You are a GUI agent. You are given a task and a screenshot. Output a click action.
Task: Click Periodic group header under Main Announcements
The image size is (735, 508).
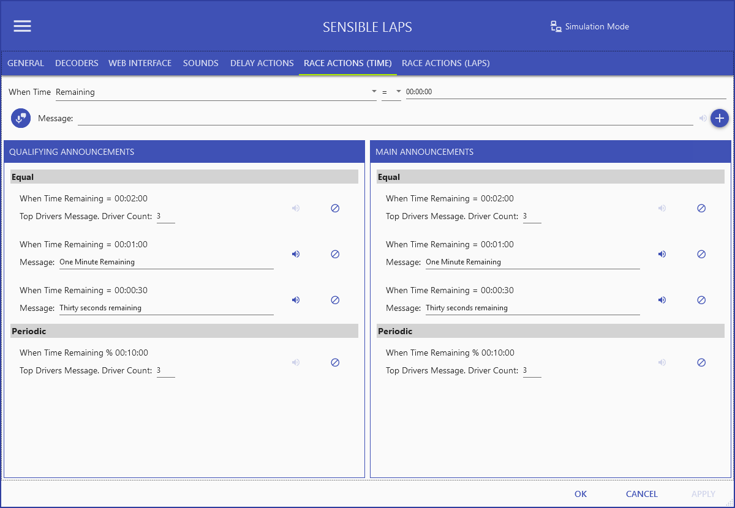point(551,331)
